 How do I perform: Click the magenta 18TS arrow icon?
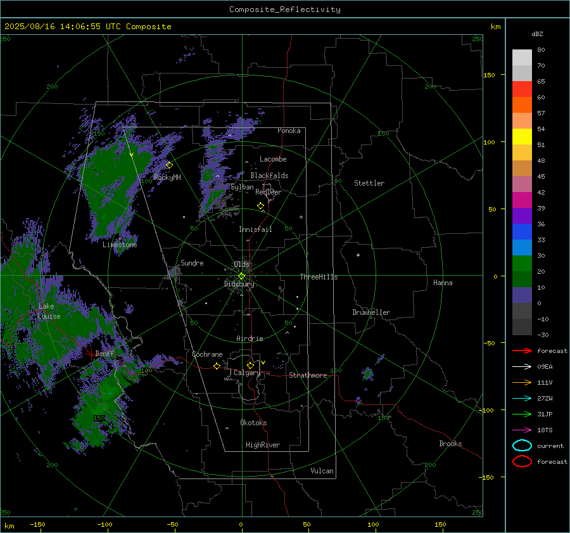pyautogui.click(x=522, y=430)
